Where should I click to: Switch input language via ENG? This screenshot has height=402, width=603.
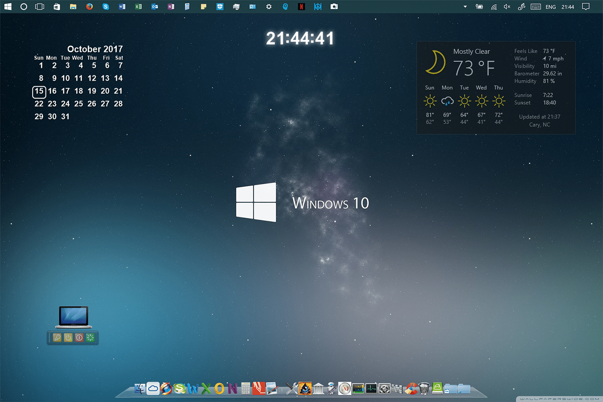point(551,7)
